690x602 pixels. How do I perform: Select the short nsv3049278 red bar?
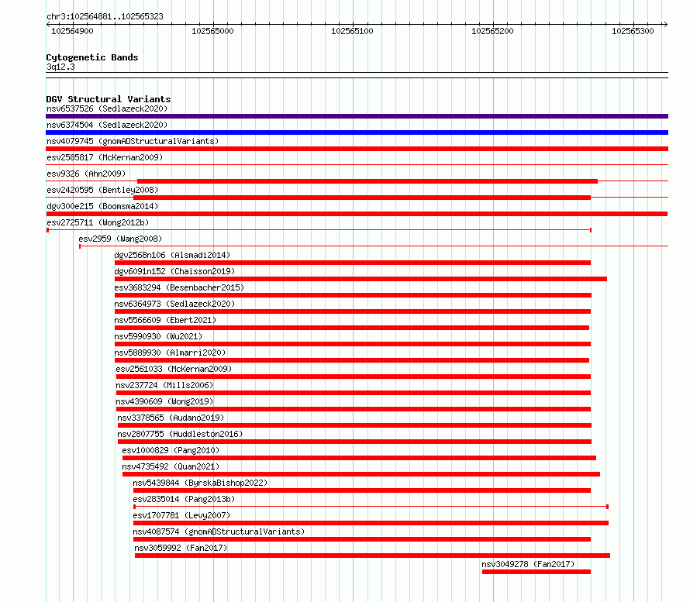click(x=536, y=572)
